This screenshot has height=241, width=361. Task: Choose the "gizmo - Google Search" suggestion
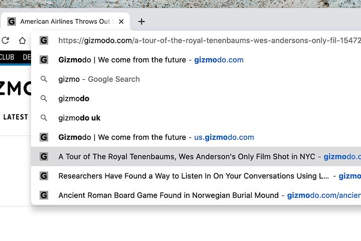tap(99, 79)
